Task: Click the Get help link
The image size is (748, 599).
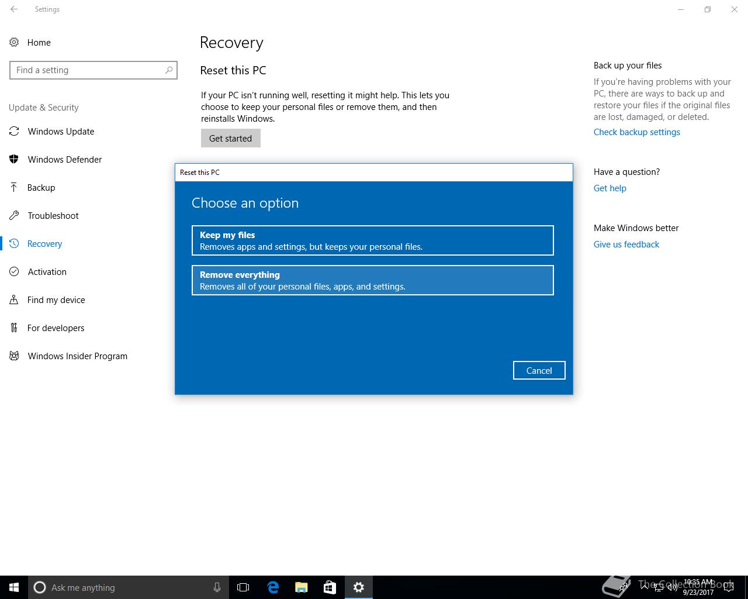Action: pyautogui.click(x=610, y=188)
